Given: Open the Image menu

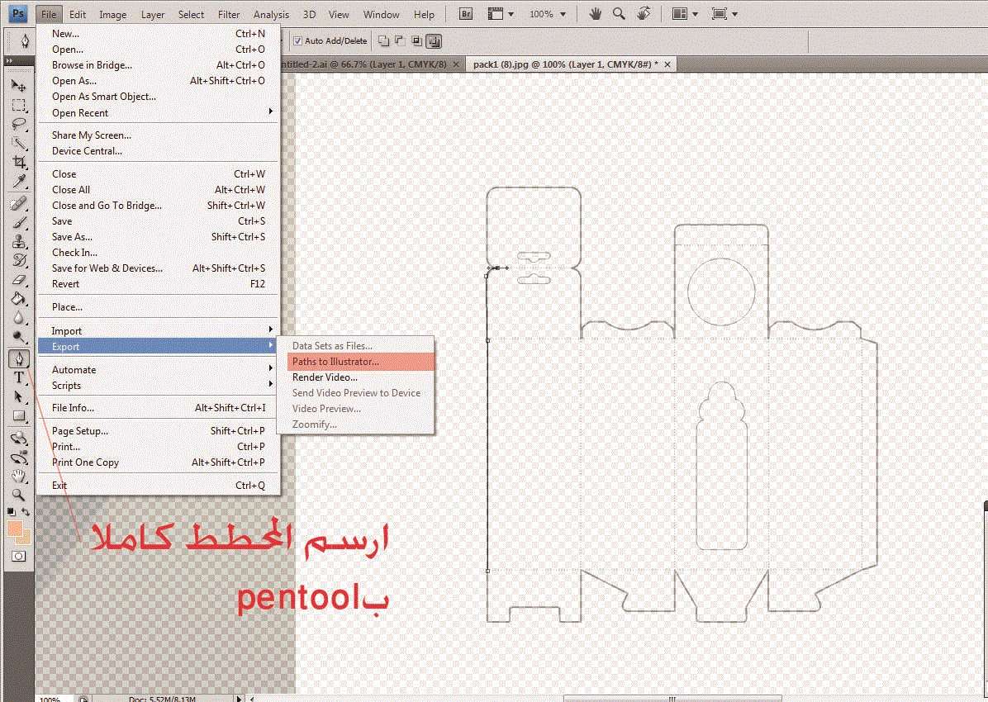Looking at the screenshot, I should (113, 15).
